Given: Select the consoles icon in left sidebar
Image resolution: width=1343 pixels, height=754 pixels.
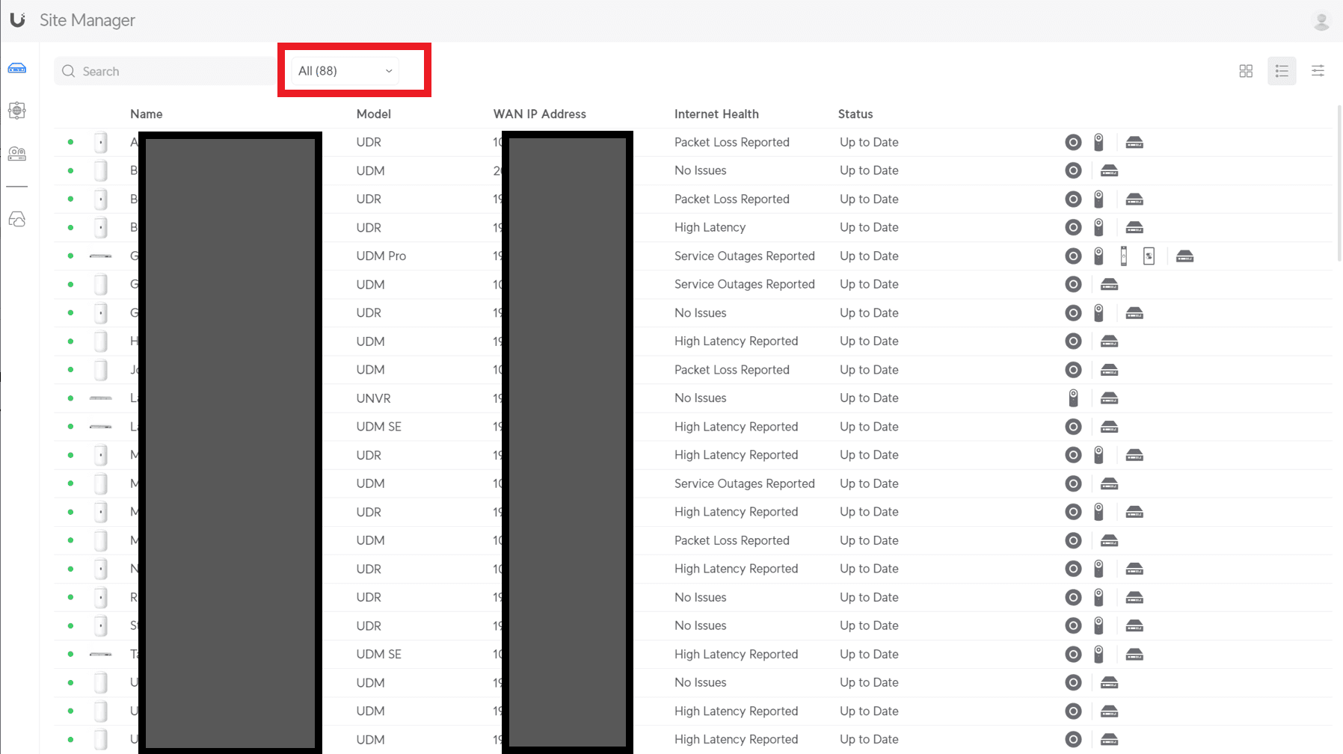Looking at the screenshot, I should (17, 69).
